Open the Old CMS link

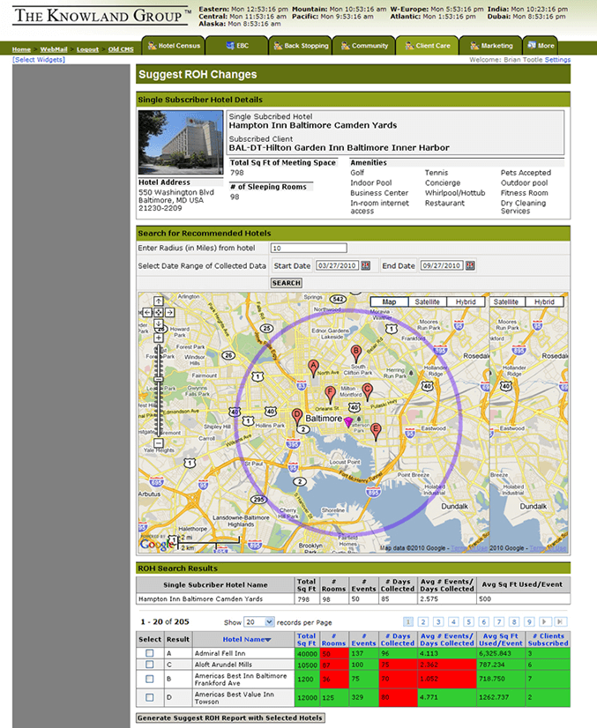(x=121, y=49)
